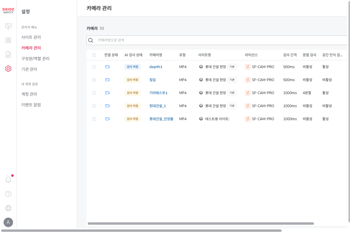Check the 현대건설_1 row checkbox
Screen dimensions: 351x233
94,106
